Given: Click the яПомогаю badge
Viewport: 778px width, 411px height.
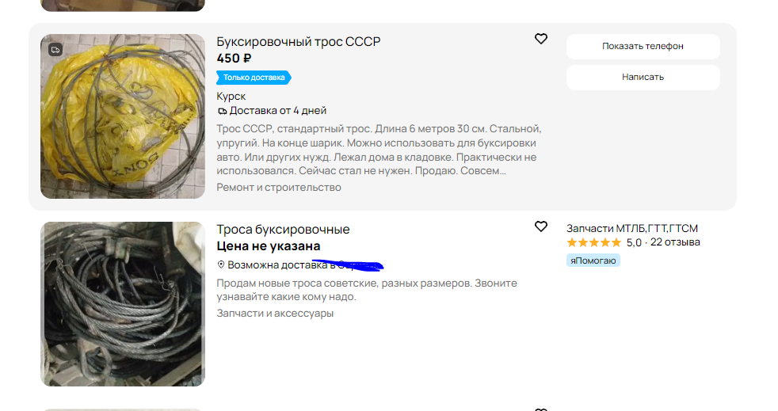Looking at the screenshot, I should [x=593, y=261].
